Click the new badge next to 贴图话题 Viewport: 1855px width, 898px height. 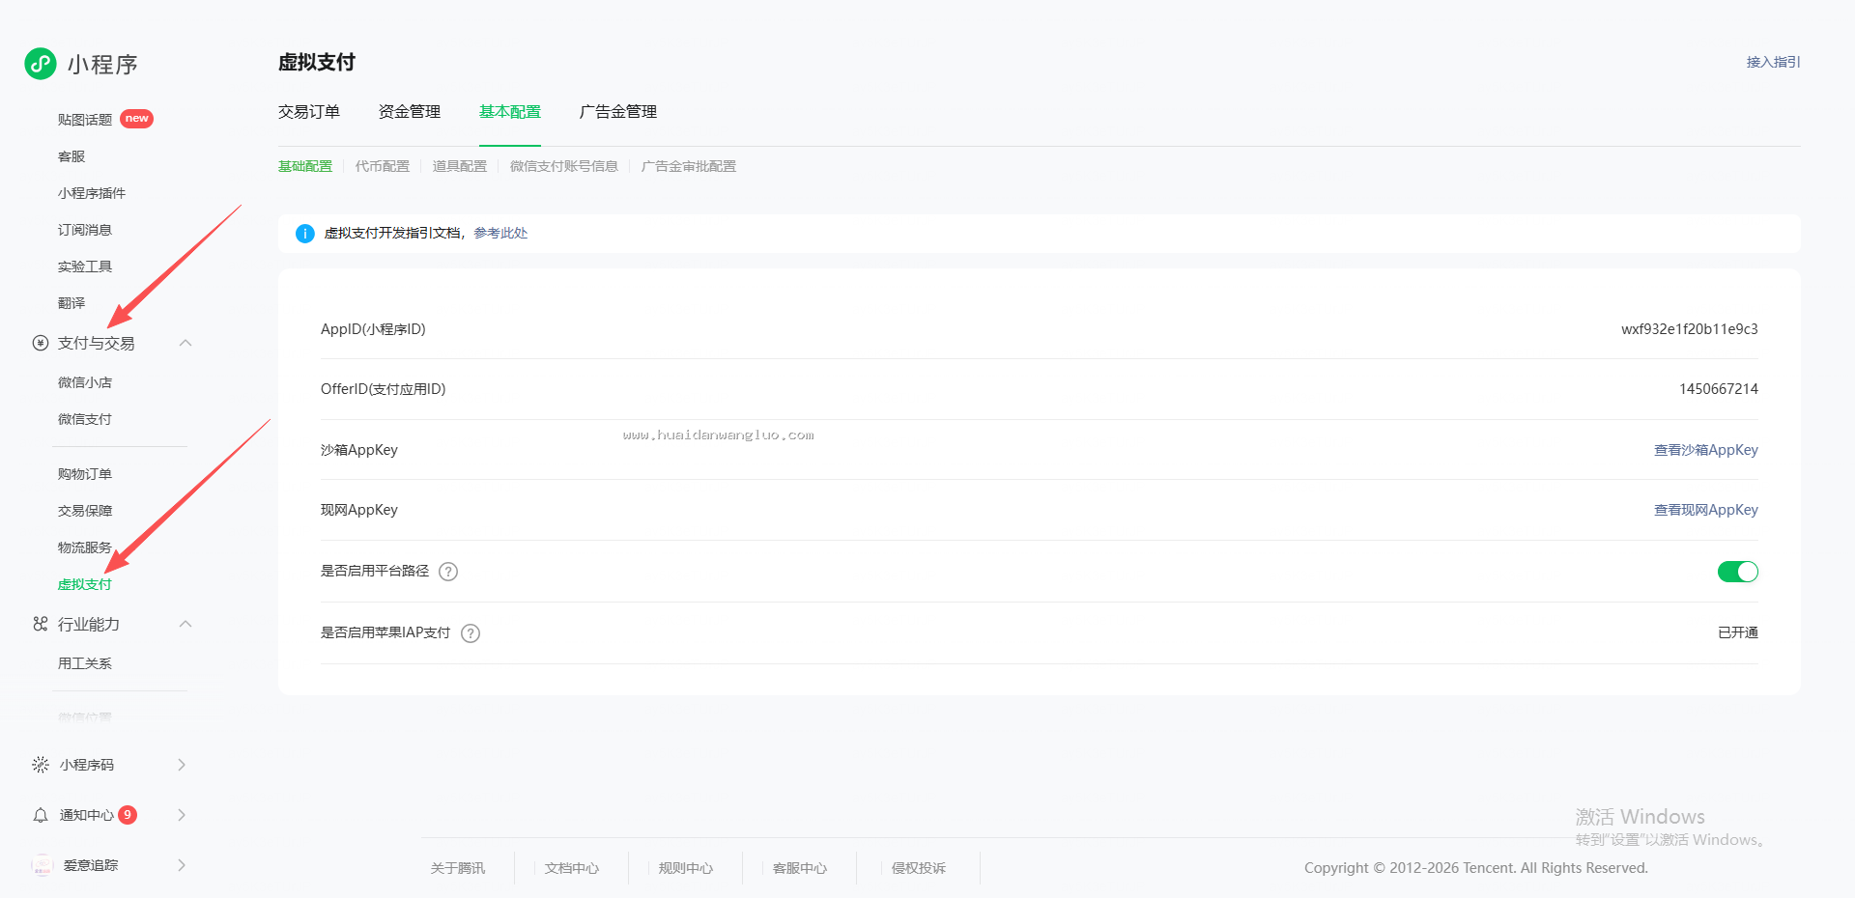pos(137,119)
